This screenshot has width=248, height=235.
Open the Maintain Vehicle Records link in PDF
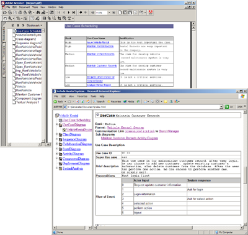(x=100, y=54)
